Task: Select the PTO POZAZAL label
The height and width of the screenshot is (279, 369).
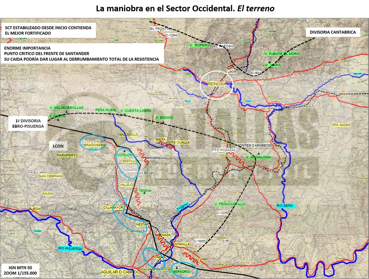Action: pyautogui.click(x=224, y=150)
